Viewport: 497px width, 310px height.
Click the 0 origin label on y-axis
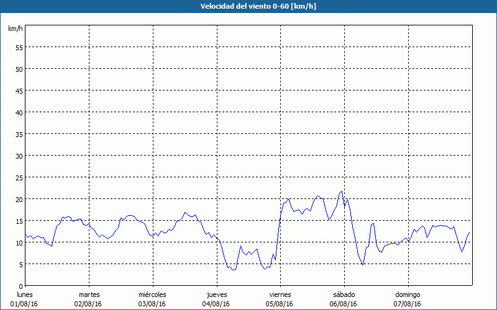[21, 285]
